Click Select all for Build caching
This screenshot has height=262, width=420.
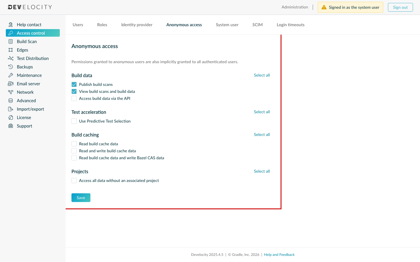pyautogui.click(x=262, y=134)
